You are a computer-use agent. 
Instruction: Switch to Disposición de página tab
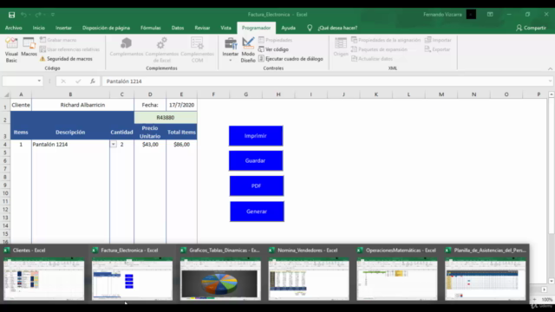[106, 28]
